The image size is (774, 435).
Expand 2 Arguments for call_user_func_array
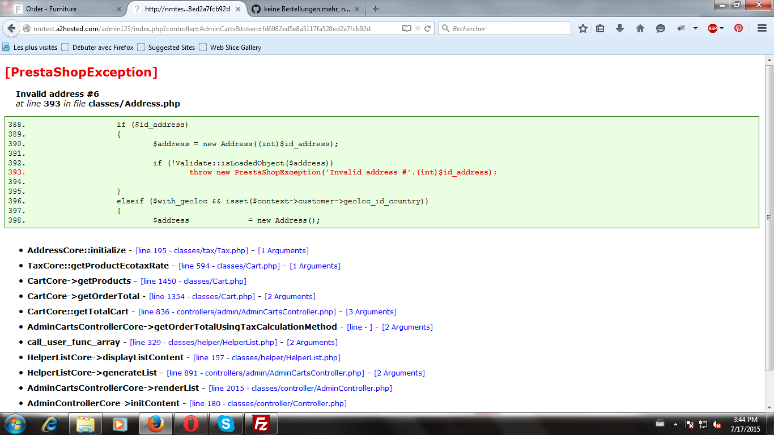[312, 342]
